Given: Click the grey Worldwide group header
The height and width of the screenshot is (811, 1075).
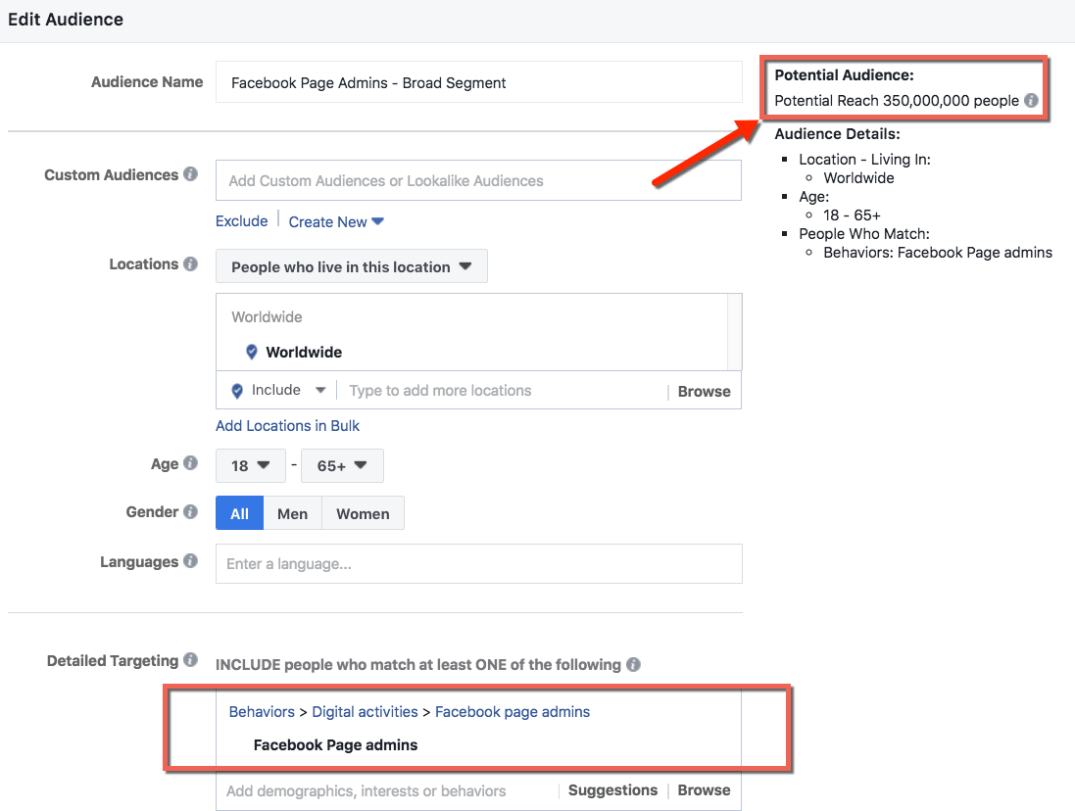Looking at the screenshot, I should (x=267, y=317).
